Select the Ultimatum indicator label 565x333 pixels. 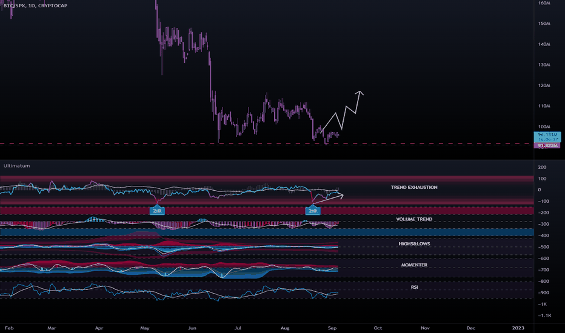(x=16, y=166)
